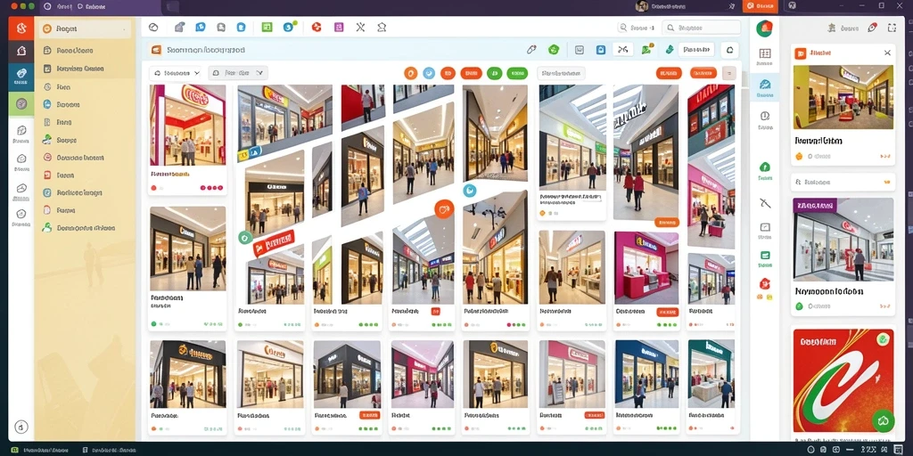Open the first filter dropdown above the gallery

(176, 73)
